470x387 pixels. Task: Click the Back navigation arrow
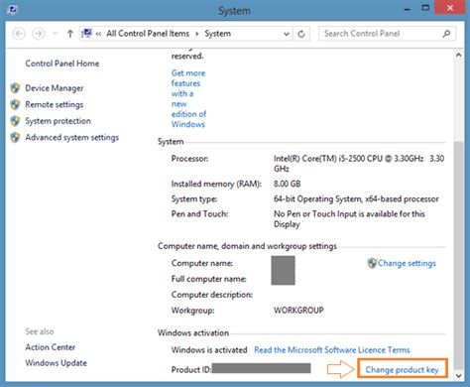pyautogui.click(x=19, y=34)
